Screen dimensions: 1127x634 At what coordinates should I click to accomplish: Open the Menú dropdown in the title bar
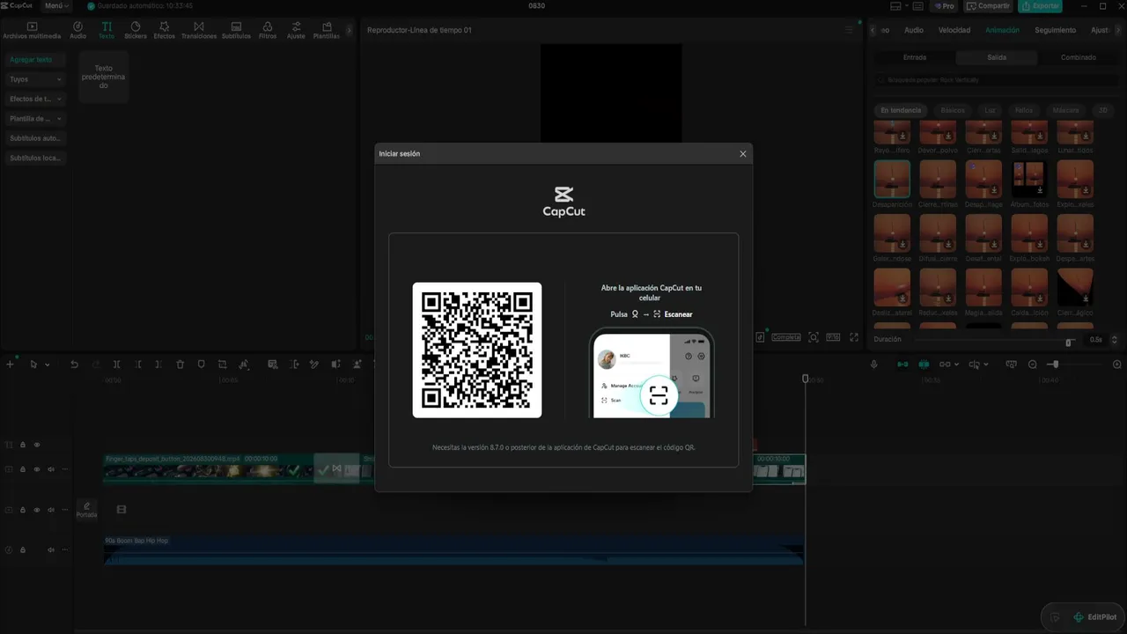click(56, 6)
